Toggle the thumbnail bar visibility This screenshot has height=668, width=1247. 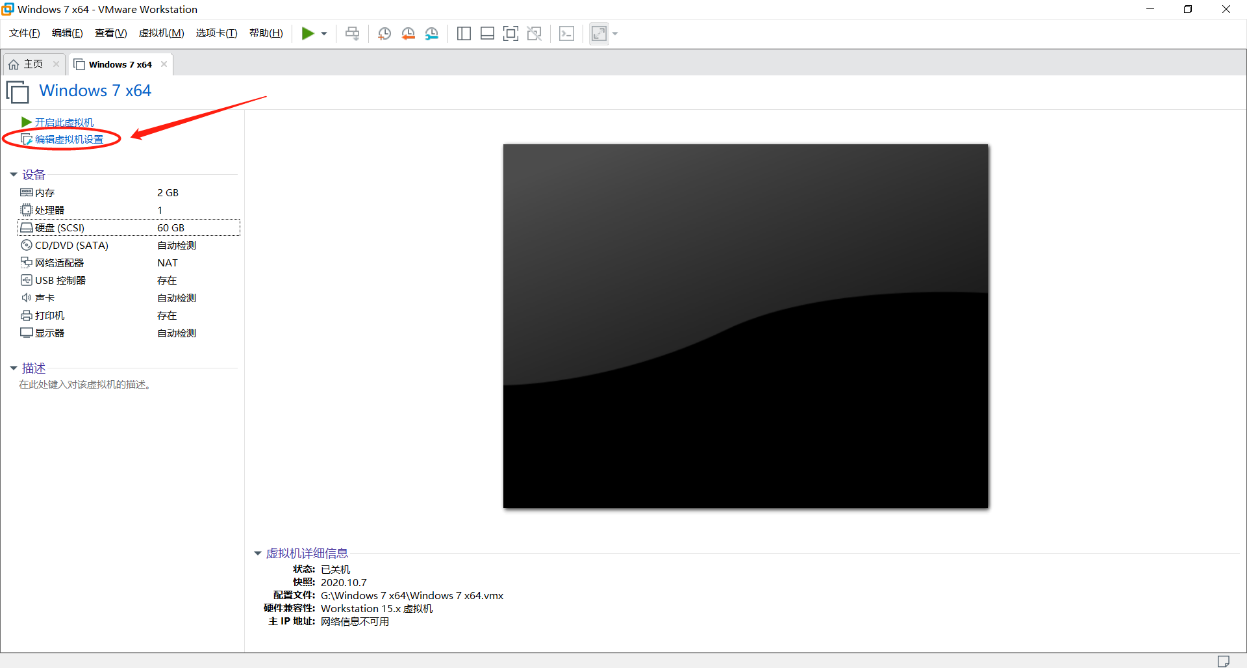pyautogui.click(x=488, y=33)
